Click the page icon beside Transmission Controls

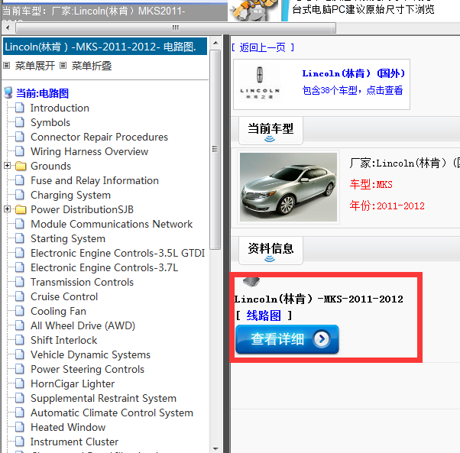(x=20, y=282)
